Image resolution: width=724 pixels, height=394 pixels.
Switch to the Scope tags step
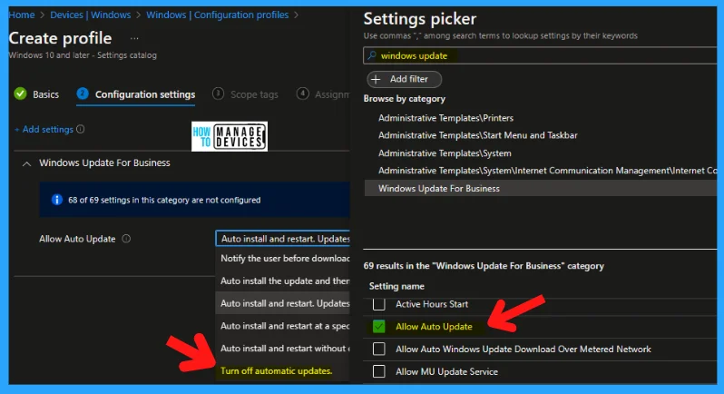coord(246,94)
